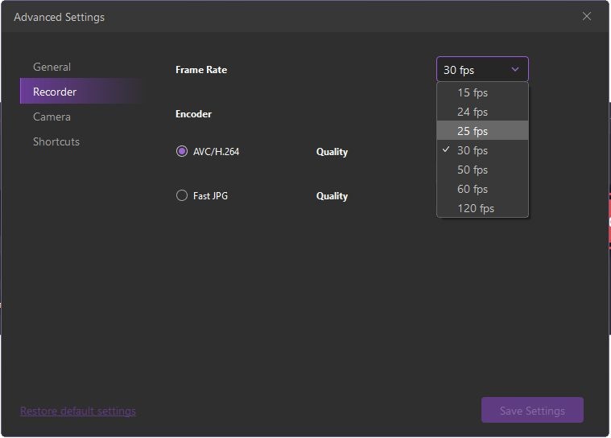
Task: Pick the 120 fps option
Action: (476, 208)
